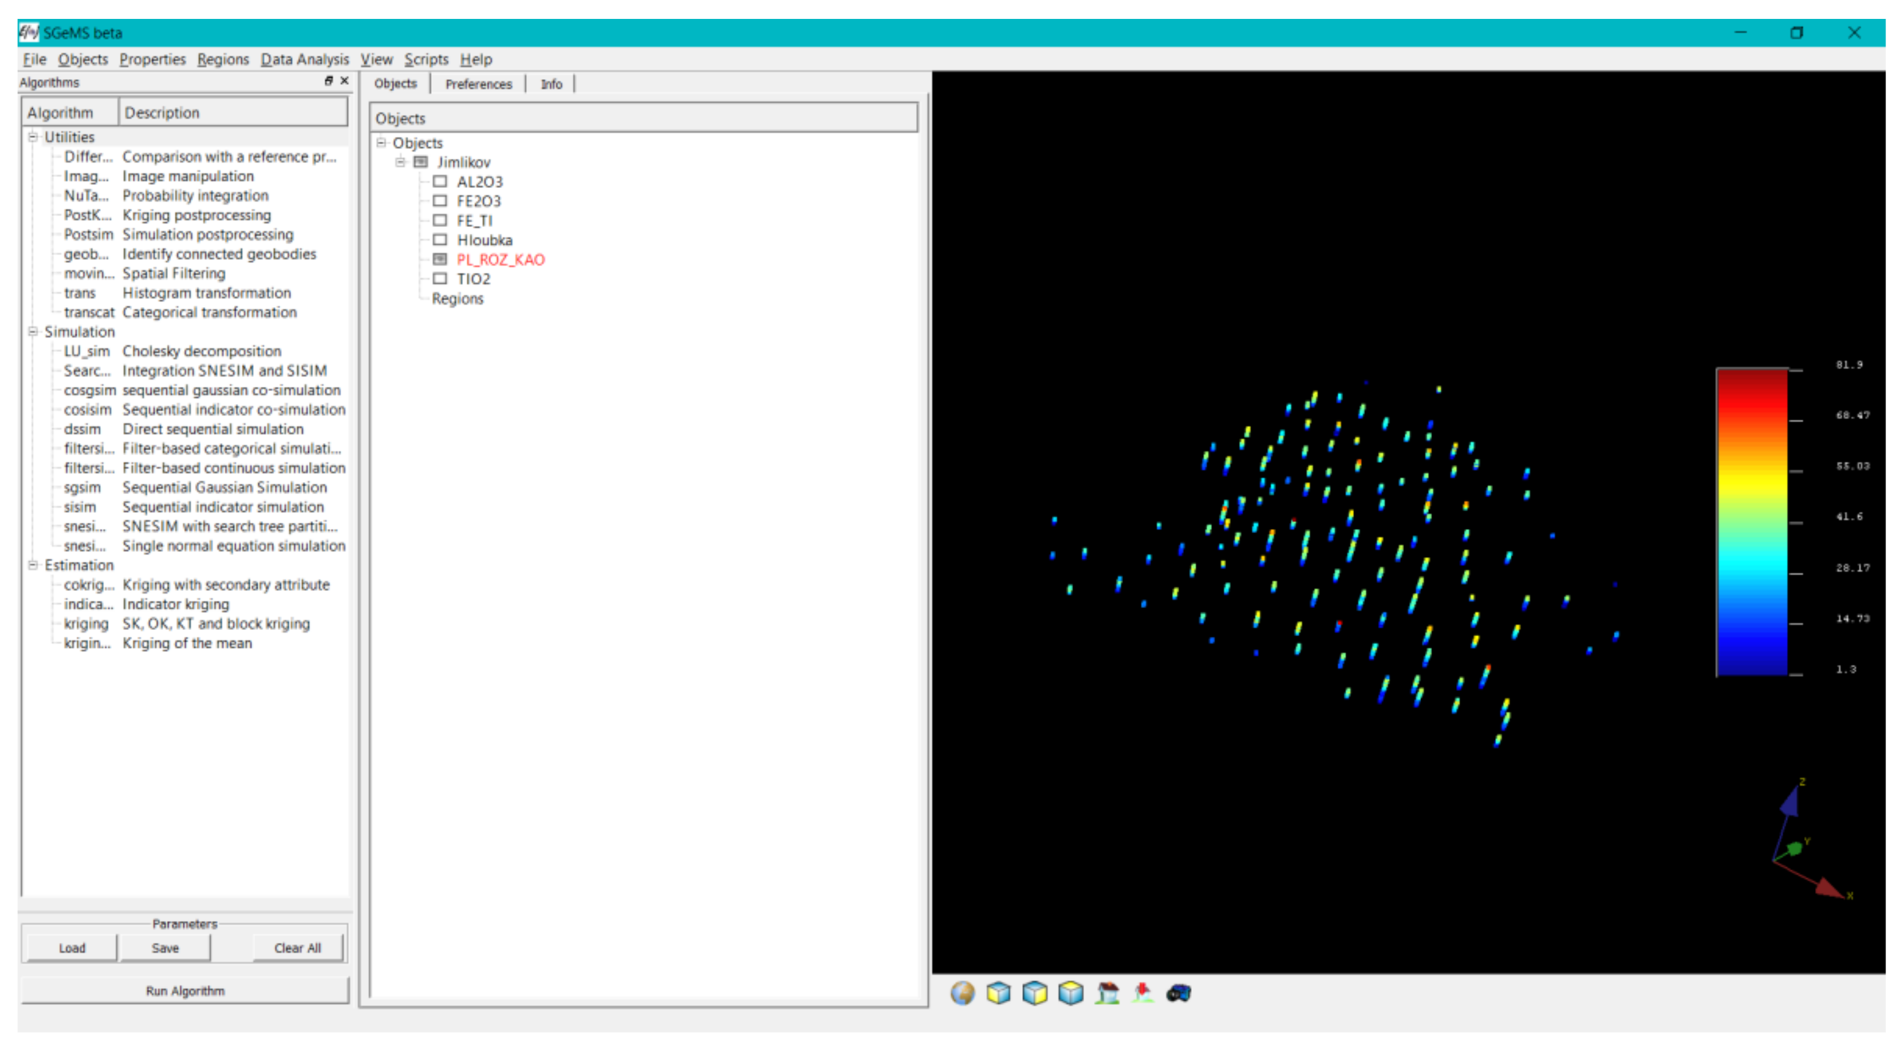Collapse the Simulation algorithm group
The image size is (1901, 1050).
click(x=33, y=332)
